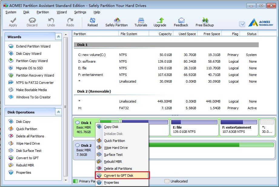279x187 pixels.
Task: Select F: entertainment block in disk map
Action: pos(239,127)
